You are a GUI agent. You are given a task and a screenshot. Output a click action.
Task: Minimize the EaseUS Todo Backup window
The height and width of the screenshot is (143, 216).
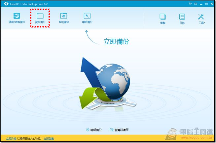pyautogui.click(x=201, y=4)
